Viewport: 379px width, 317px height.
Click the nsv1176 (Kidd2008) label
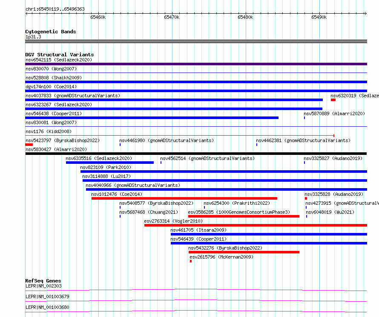(49, 131)
